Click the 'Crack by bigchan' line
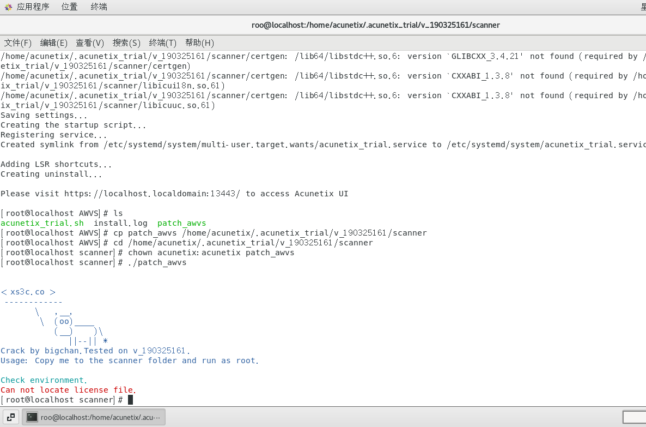The image size is (646, 427). point(95,351)
